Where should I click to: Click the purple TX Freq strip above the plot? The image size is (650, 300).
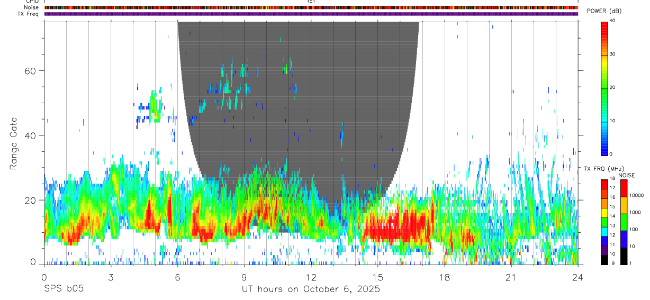pos(311,14)
